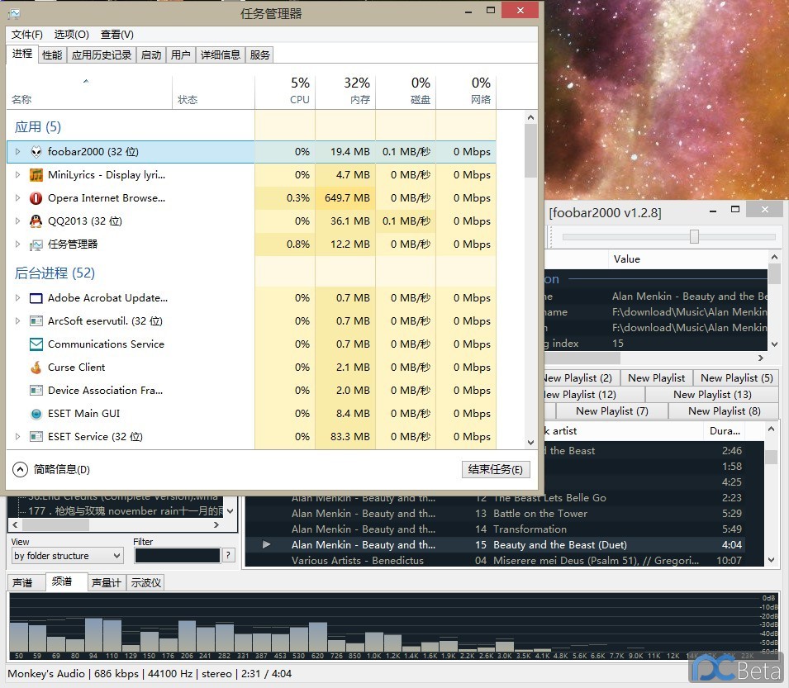
Task: Click 简略信息(D) to show fewer details
Action: 61,470
